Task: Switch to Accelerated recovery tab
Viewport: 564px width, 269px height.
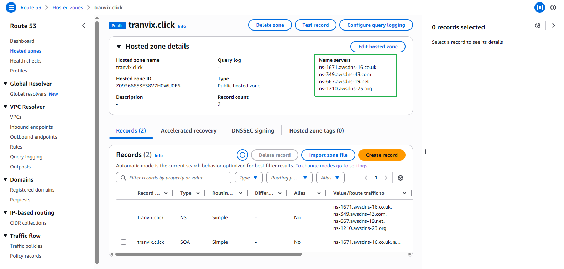Action: coord(189,131)
